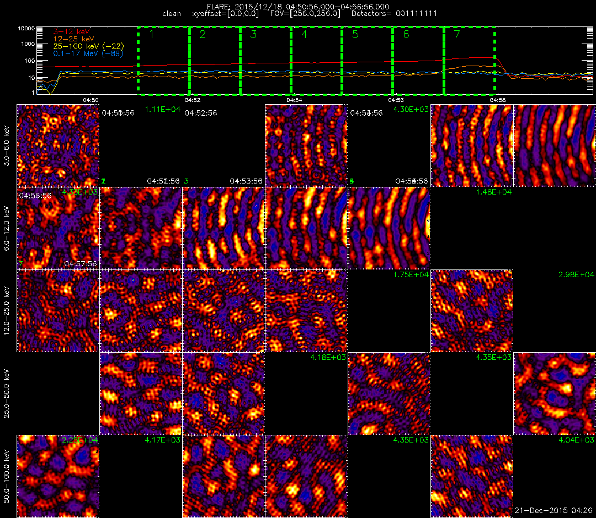Pick interval 7 marker on the light curve
The image size is (596, 518).
pyautogui.click(x=457, y=35)
